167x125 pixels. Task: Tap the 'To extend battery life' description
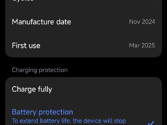pos(69,121)
